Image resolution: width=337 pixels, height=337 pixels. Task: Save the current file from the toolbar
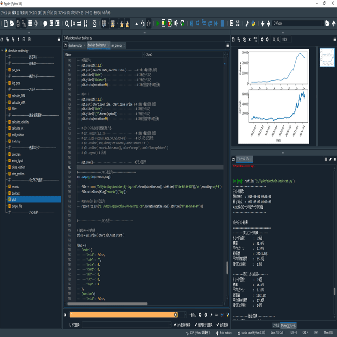pyautogui.click(x=18, y=23)
